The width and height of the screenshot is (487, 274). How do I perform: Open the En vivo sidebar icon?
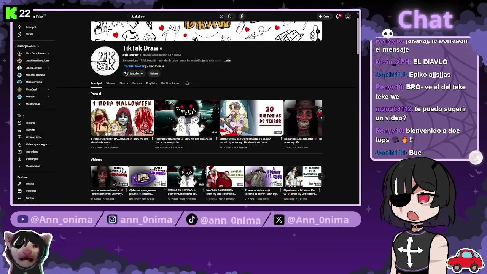click(x=19, y=198)
